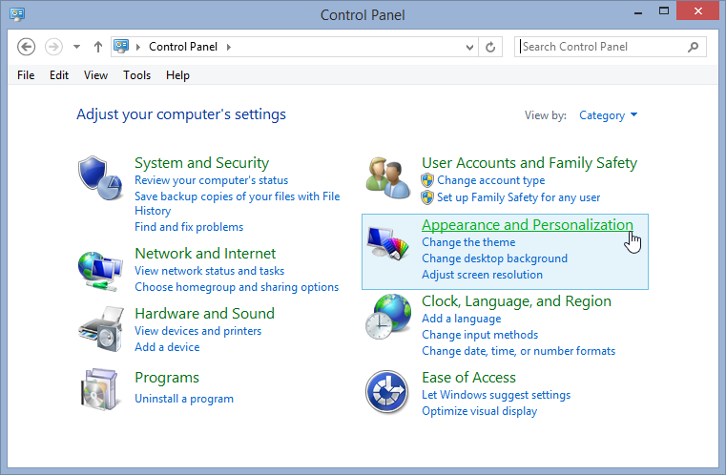Expand the View by Category dropdown
This screenshot has width=726, height=475.
click(x=608, y=115)
